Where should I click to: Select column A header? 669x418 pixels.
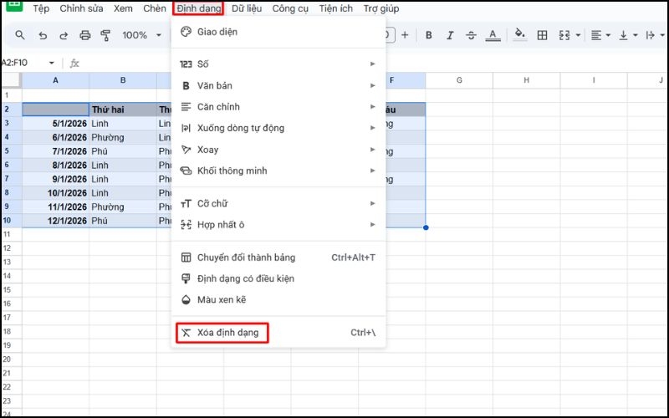[55, 80]
